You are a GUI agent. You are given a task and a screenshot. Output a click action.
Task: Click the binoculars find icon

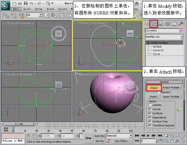tap(137, 4)
